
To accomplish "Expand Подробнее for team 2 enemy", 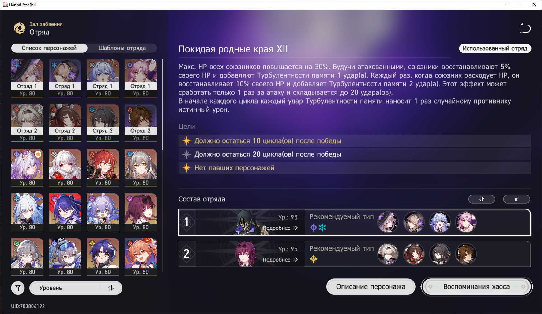I will click(x=280, y=260).
